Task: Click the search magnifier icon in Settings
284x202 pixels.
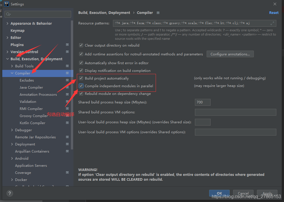Action: (x=8, y=14)
